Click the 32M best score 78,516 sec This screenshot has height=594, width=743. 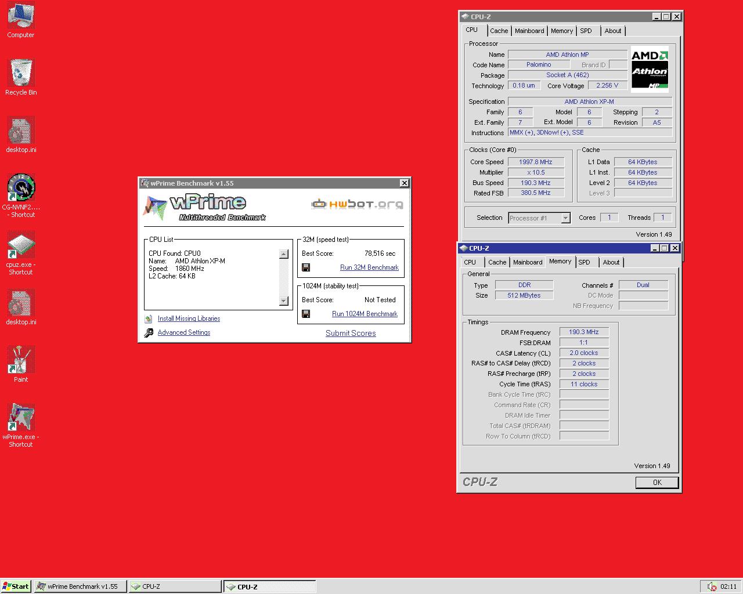click(380, 253)
